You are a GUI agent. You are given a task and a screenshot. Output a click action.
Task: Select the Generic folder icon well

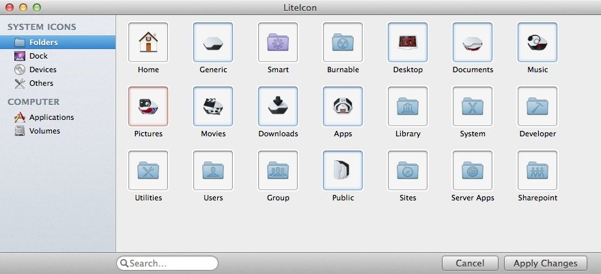(212, 42)
